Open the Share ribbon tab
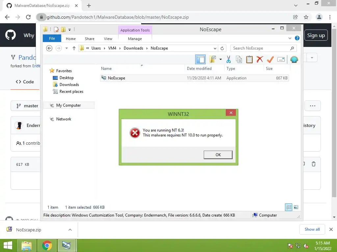Image resolution: width=337 pixels, height=252 pixels. tap(90, 39)
